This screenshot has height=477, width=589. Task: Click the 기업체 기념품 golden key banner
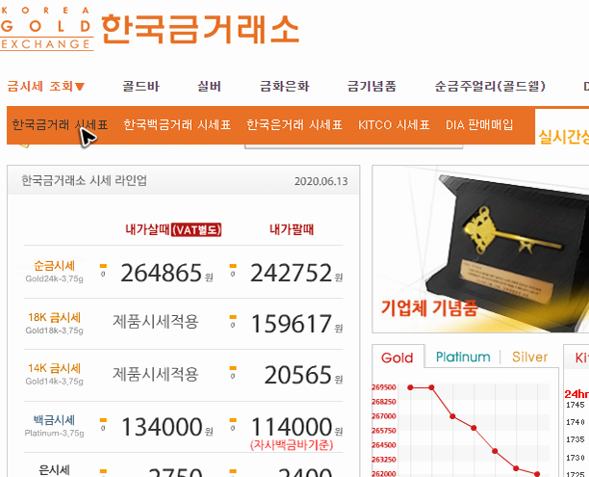(x=480, y=249)
